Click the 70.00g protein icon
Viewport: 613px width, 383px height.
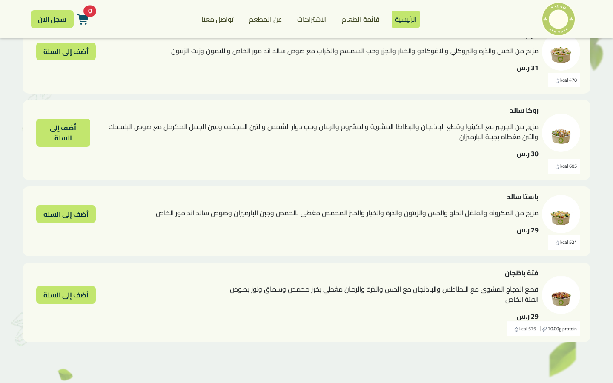point(544,329)
